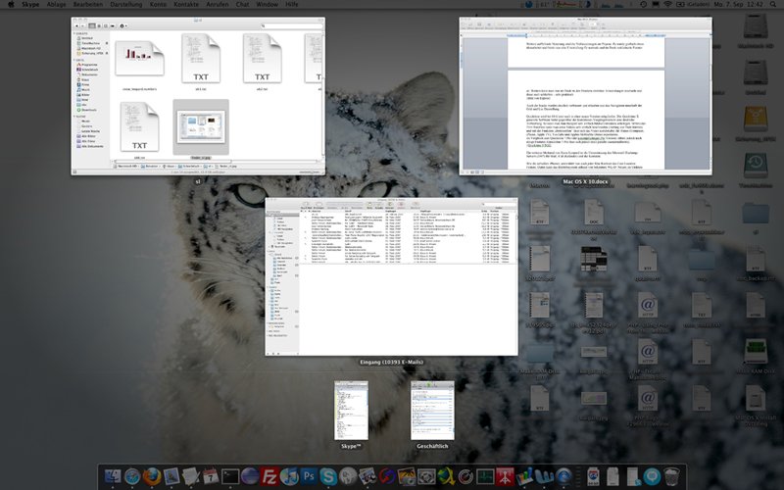The height and width of the screenshot is (490, 784).
Task: Launch Photoshop from the Dock
Action: 309,476
